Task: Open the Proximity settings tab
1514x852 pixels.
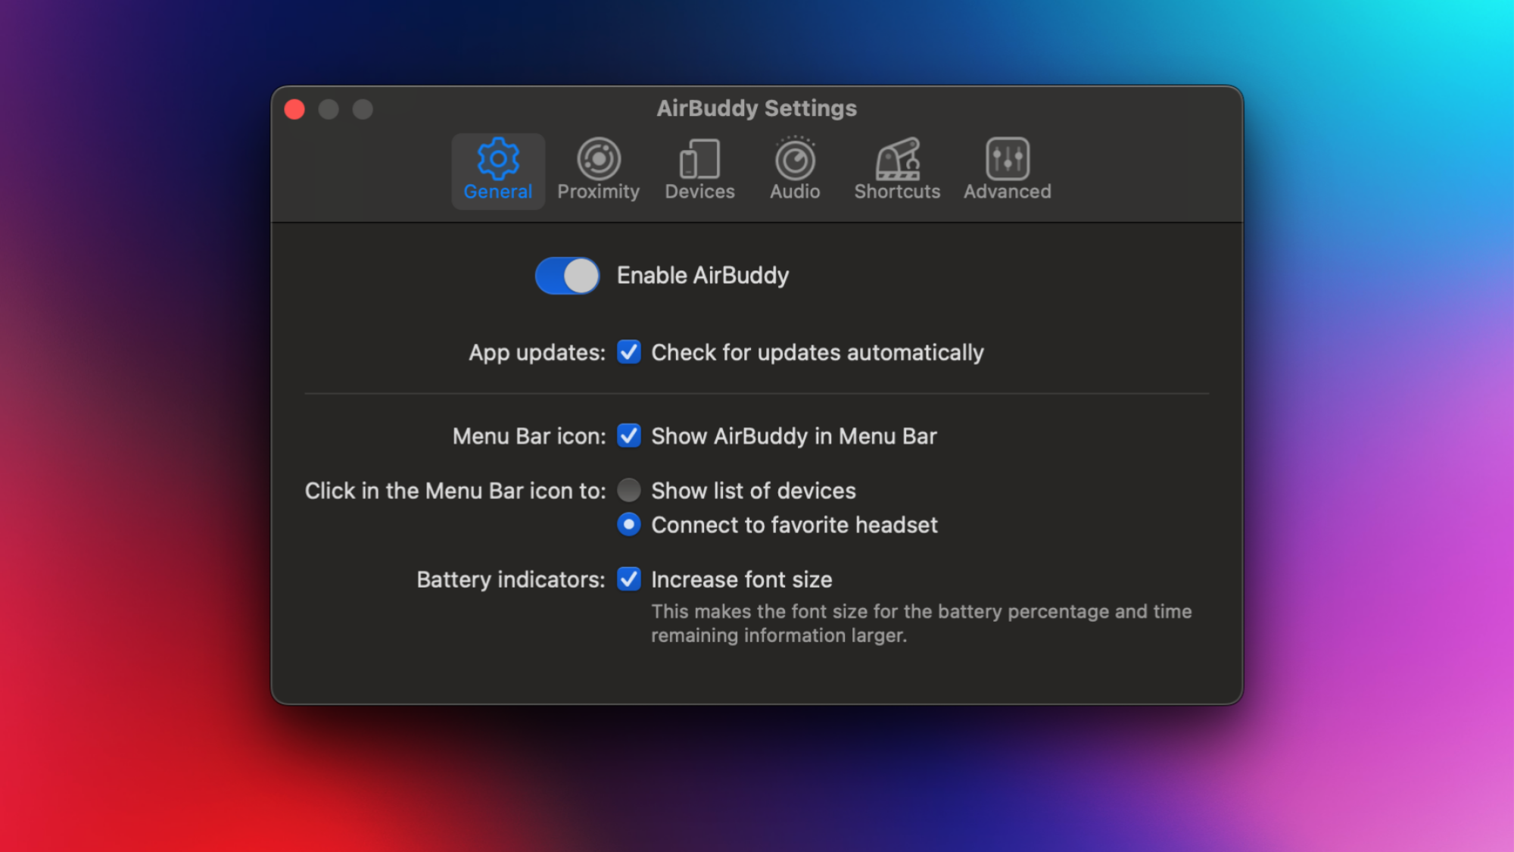Action: tap(598, 170)
